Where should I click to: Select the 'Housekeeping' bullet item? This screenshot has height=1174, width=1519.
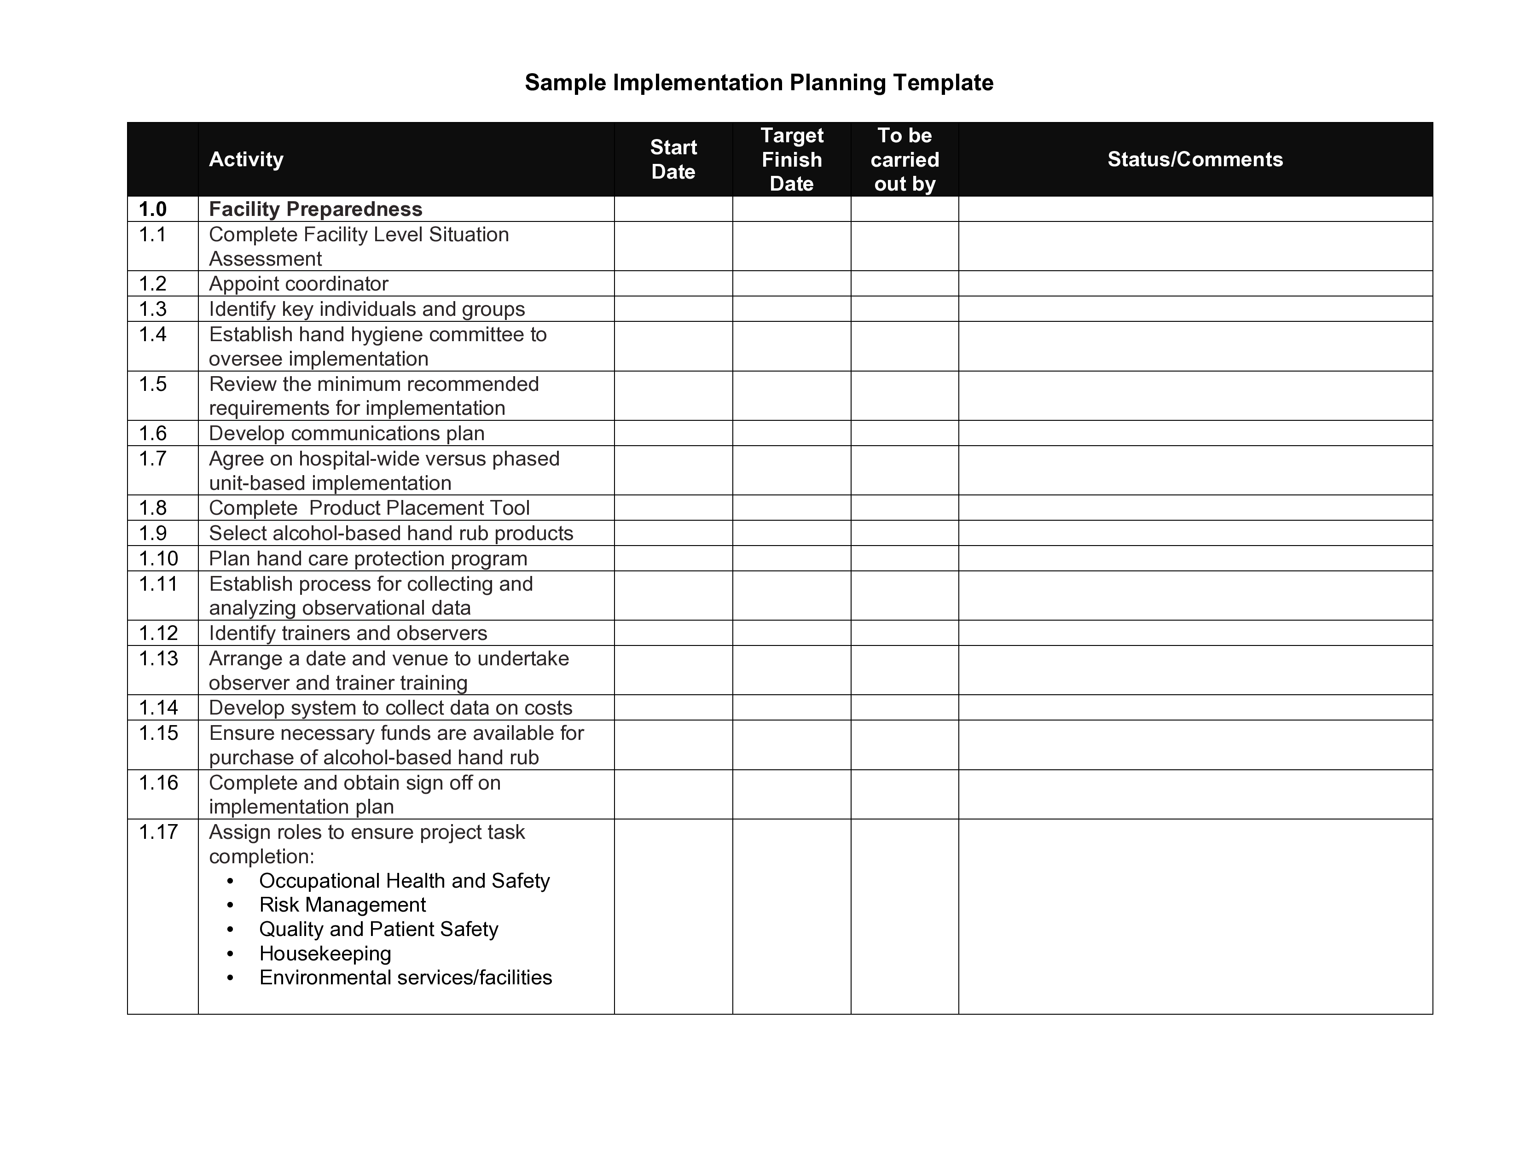[325, 953]
